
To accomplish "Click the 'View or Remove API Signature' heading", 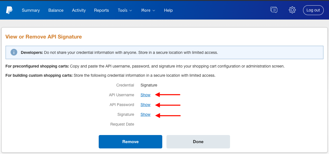I will click(x=44, y=37).
